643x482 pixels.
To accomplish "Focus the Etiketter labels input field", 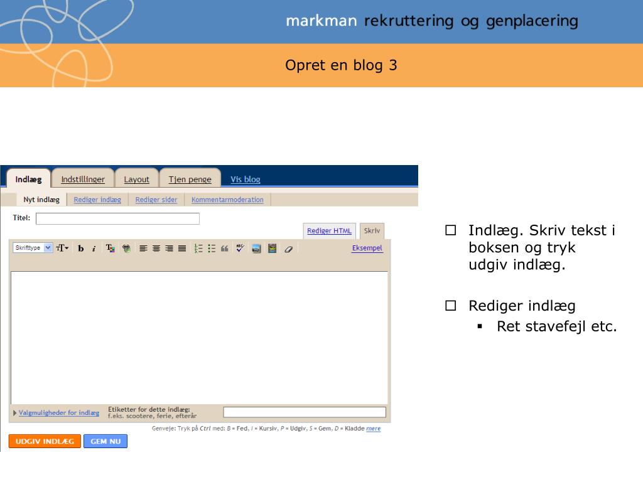I will tap(305, 412).
